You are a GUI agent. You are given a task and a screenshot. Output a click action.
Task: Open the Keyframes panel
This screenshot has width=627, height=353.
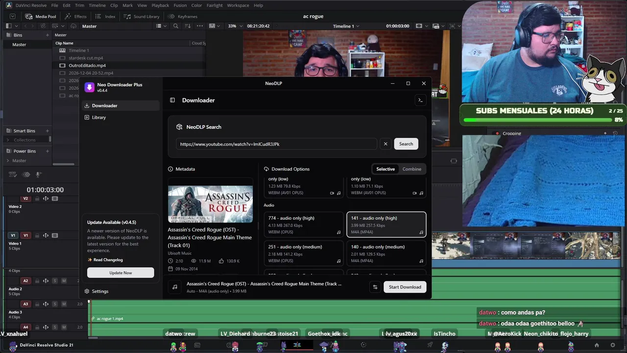coord(183,16)
